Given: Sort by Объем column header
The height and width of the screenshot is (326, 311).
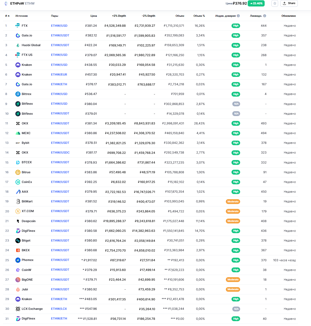Looking at the screenshot, I should [180, 16].
